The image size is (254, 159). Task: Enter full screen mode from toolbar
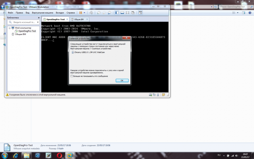coord(128,13)
